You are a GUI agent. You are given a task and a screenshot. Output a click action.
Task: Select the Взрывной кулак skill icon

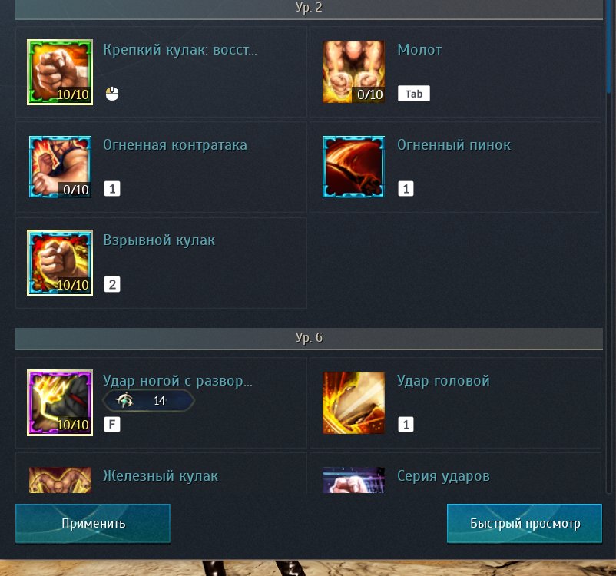click(x=60, y=263)
